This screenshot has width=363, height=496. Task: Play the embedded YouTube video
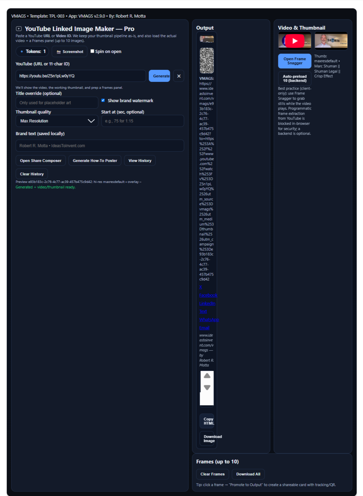[295, 41]
